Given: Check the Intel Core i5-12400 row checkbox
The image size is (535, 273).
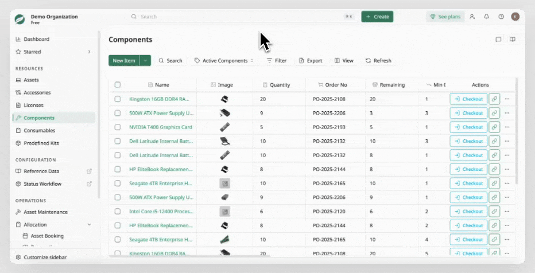Looking at the screenshot, I should pyautogui.click(x=117, y=211).
